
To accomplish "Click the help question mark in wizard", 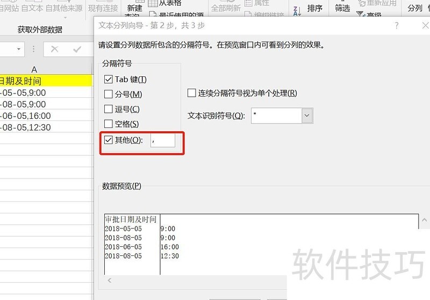I will tap(397, 25).
